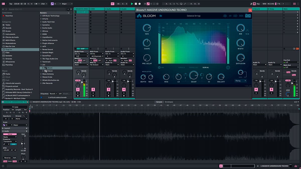Toggle RAM mode for the clip
The width and height of the screenshot is (301, 169).
[10, 161]
